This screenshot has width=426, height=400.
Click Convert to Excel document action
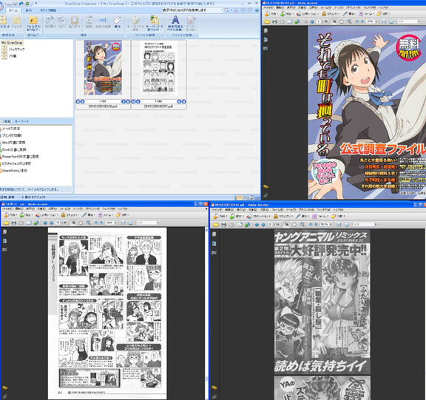point(14,149)
